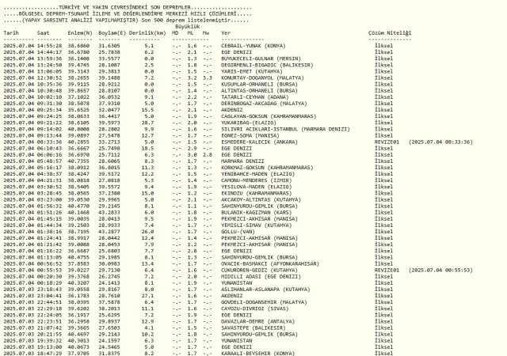Select the GOLLU-(VAN) location entry

pos(238,232)
